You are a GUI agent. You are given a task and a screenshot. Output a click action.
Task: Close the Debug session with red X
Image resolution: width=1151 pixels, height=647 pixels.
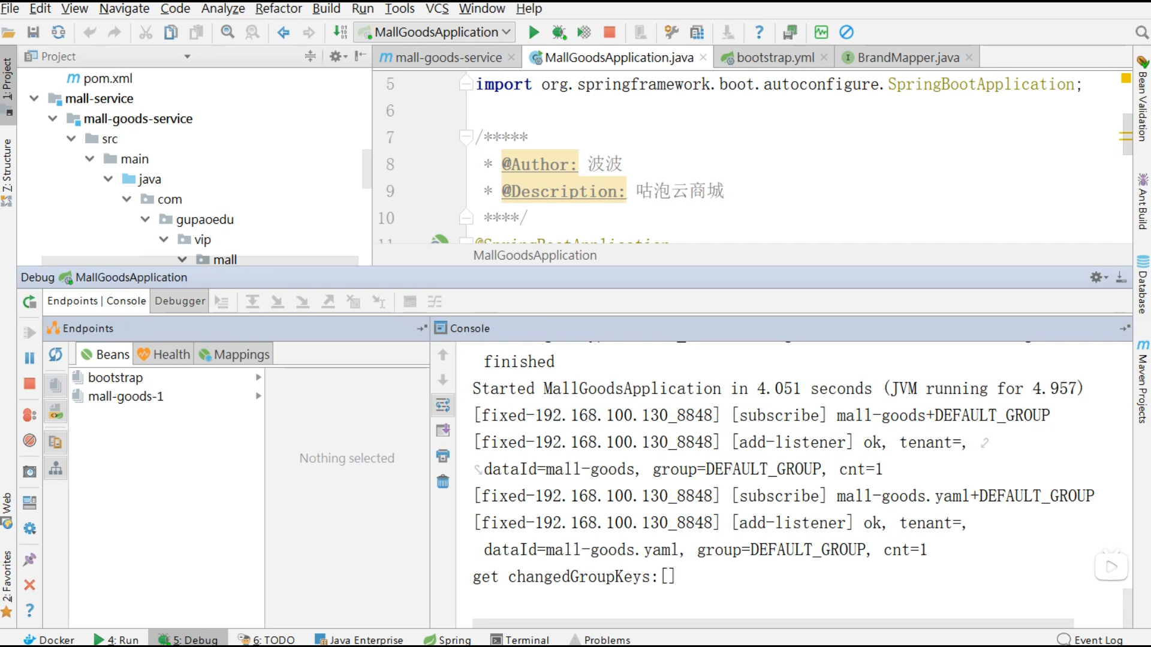click(x=29, y=585)
